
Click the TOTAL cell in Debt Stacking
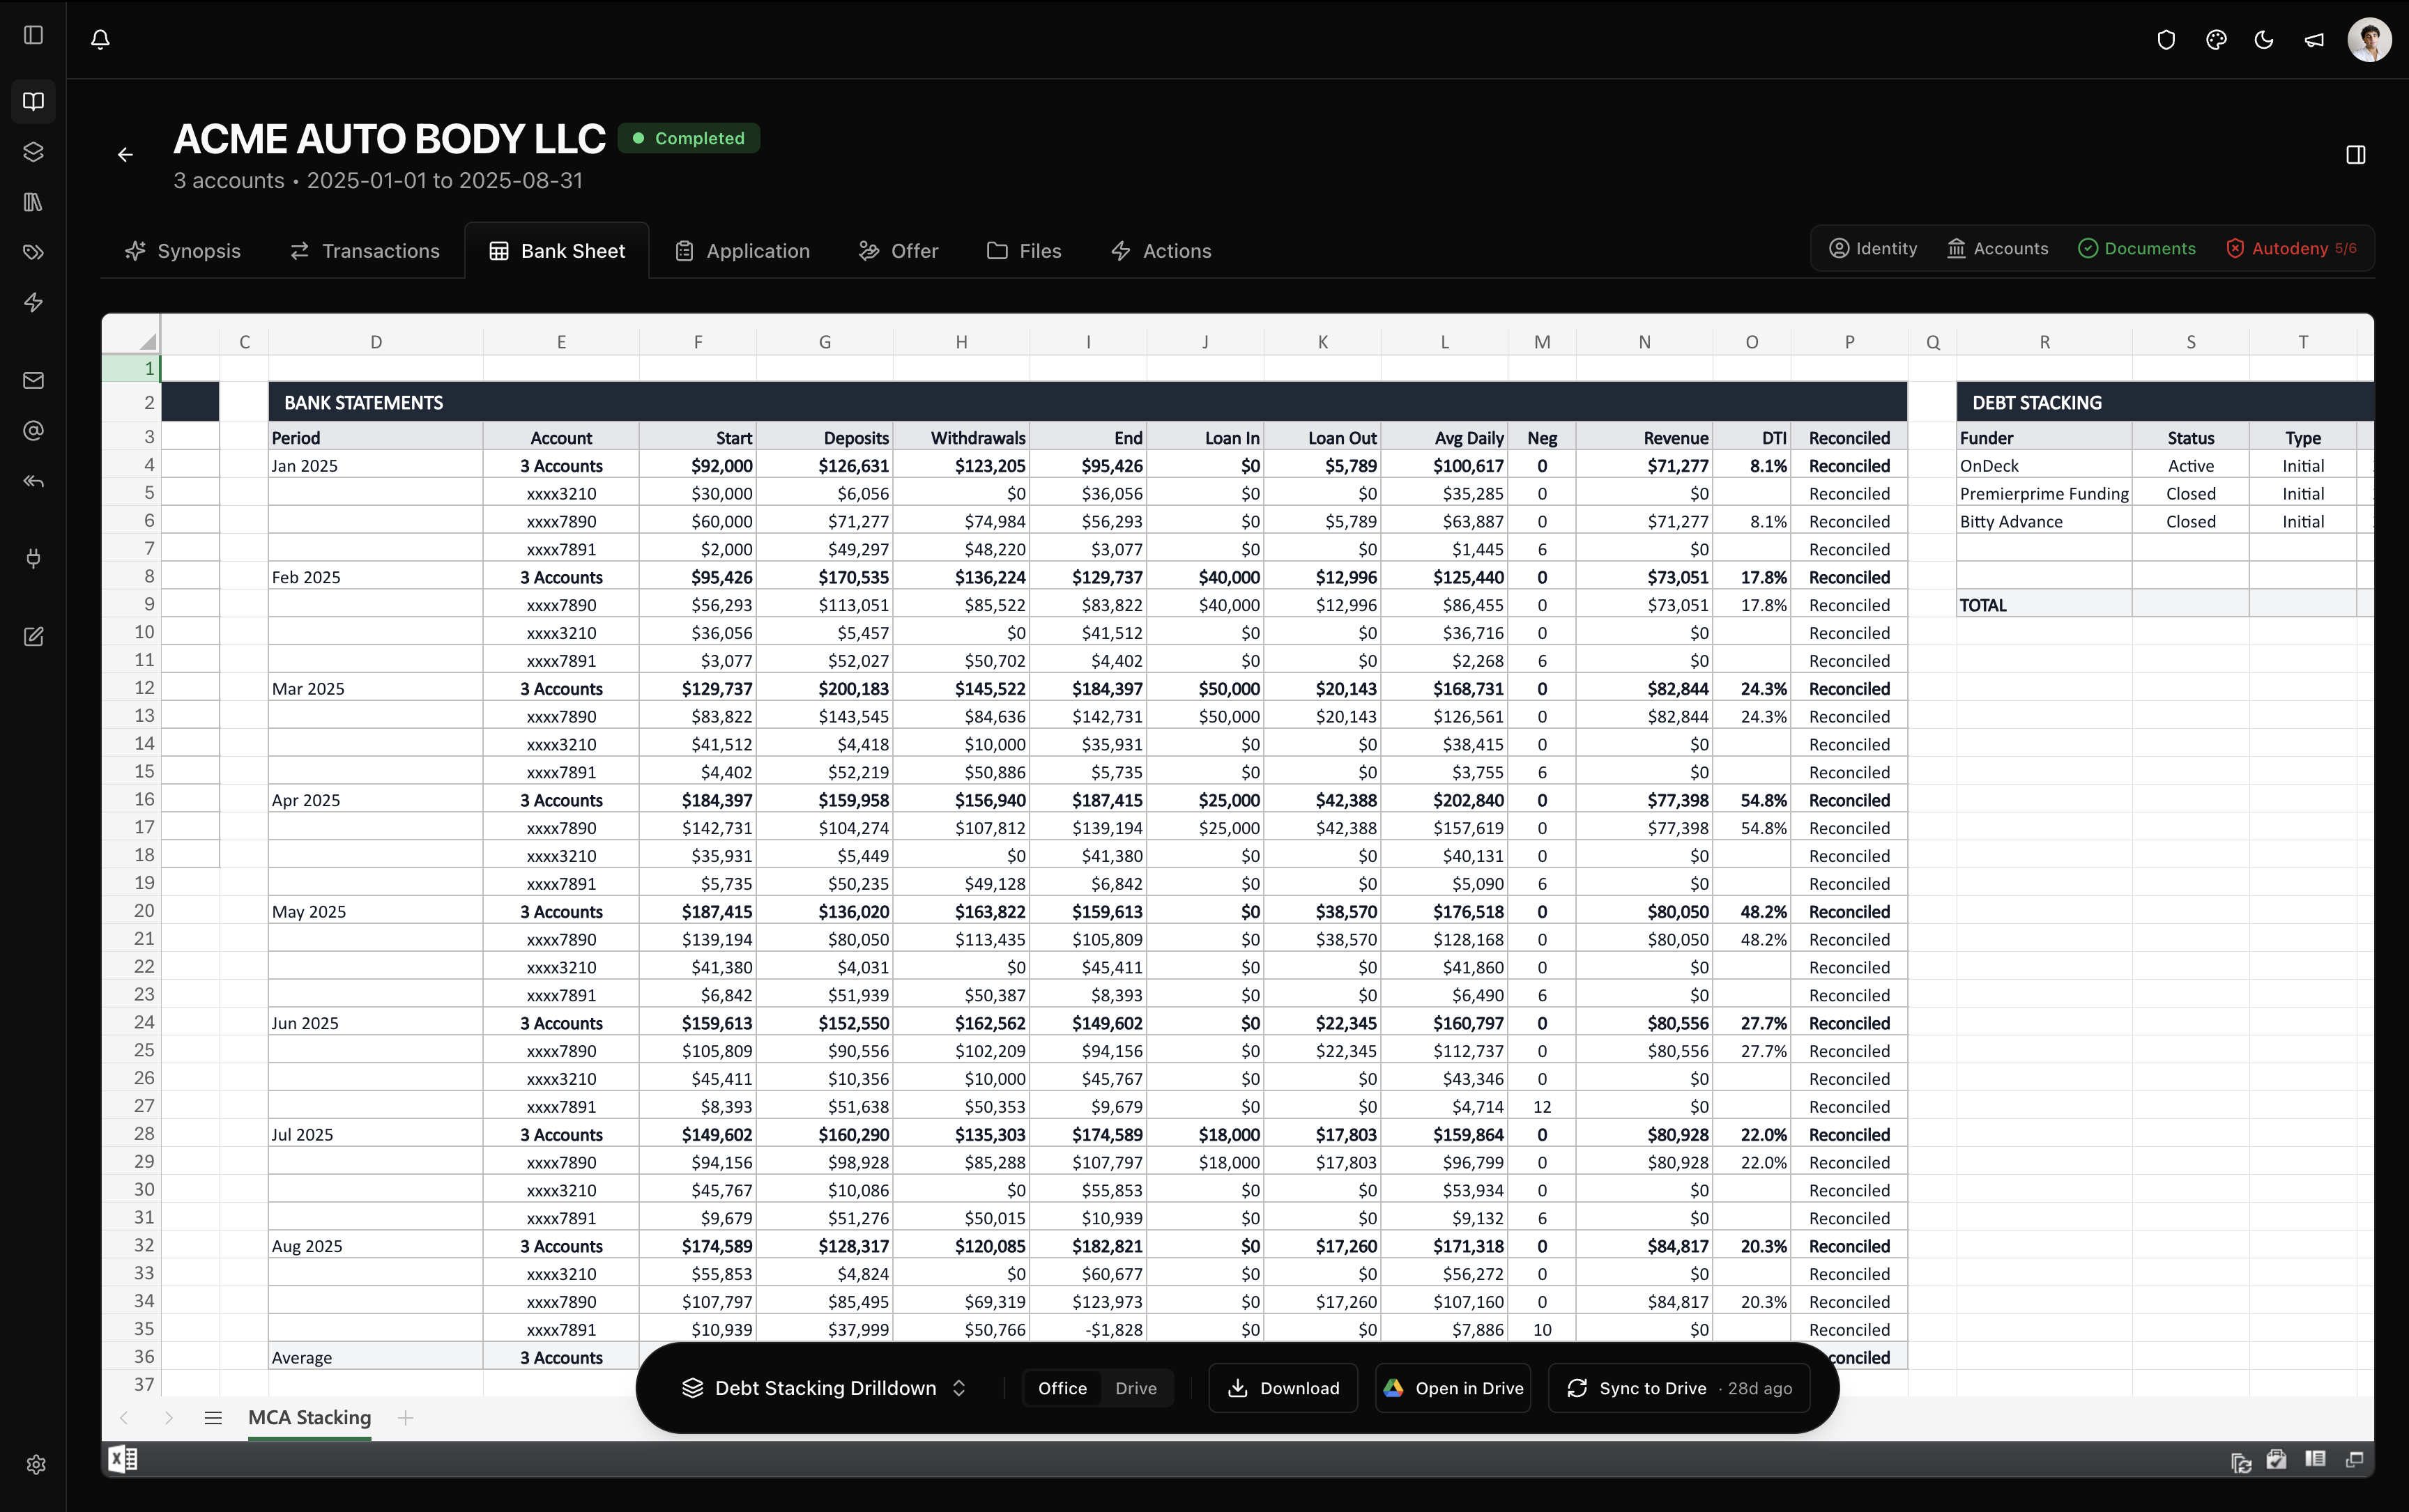tap(2044, 605)
